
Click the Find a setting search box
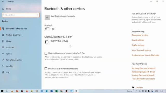[x=21, y=15]
